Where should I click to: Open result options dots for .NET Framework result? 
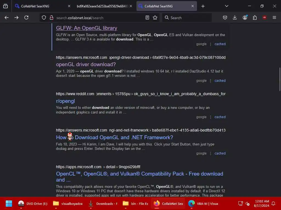tap(210, 153)
